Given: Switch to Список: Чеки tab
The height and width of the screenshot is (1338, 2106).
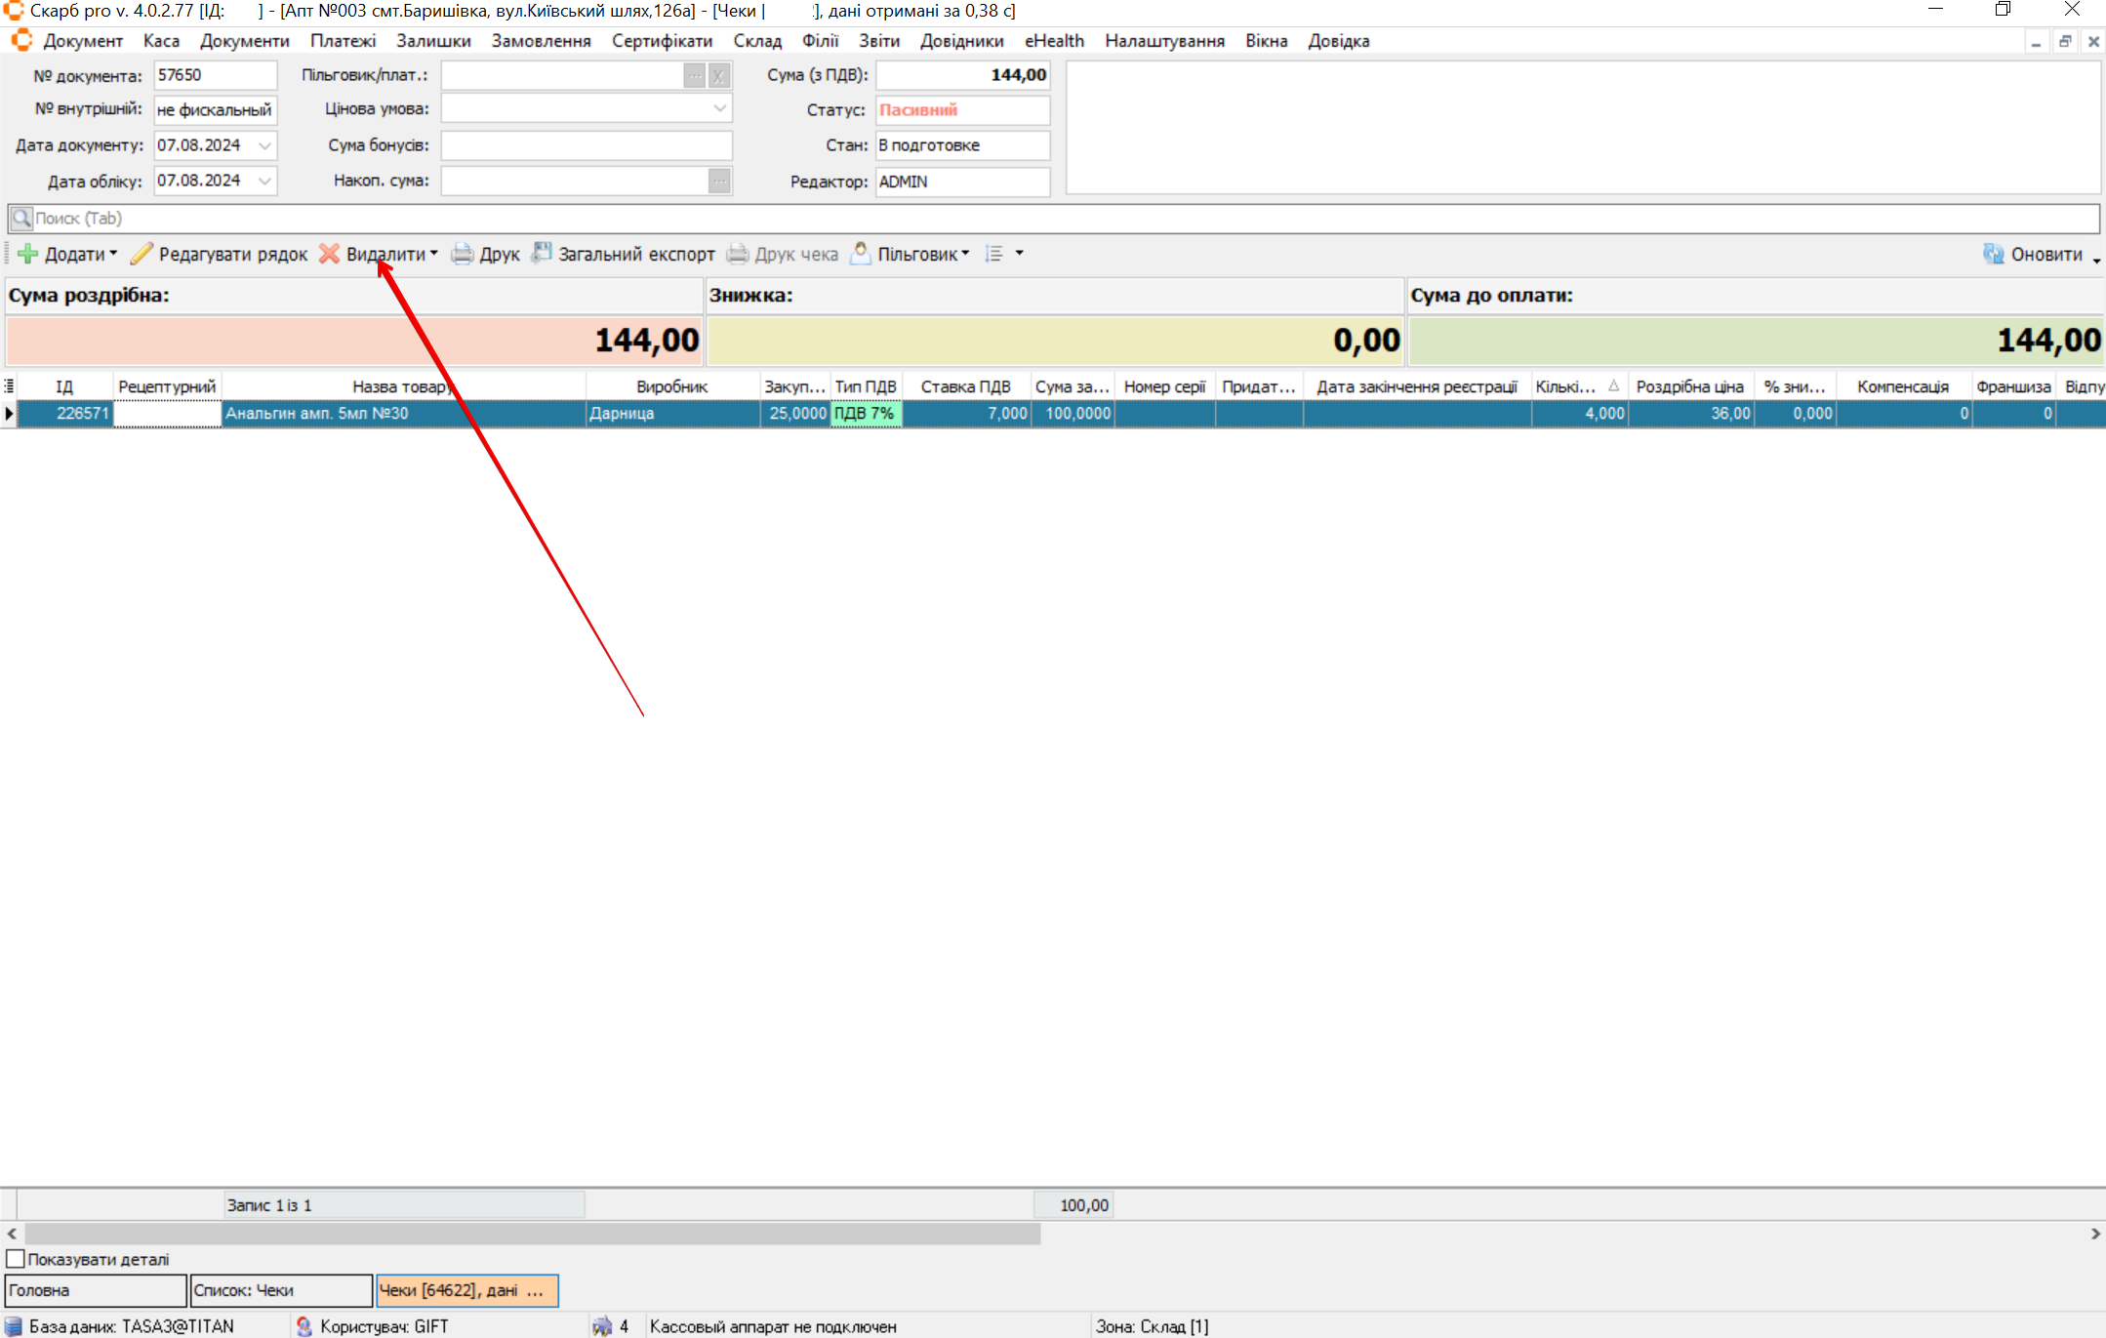Looking at the screenshot, I should click(281, 1290).
